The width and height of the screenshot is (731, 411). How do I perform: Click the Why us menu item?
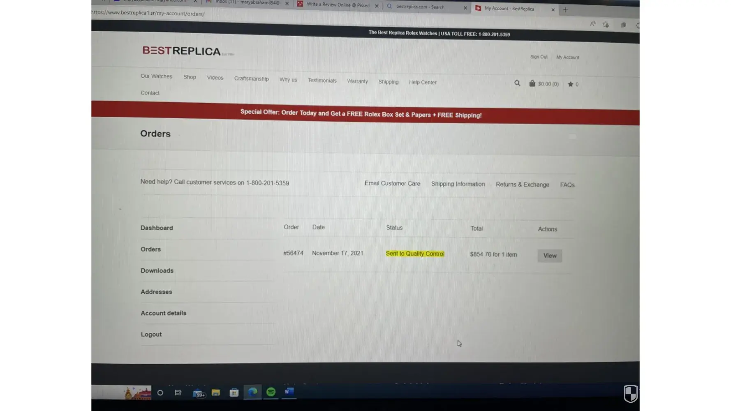tap(288, 80)
